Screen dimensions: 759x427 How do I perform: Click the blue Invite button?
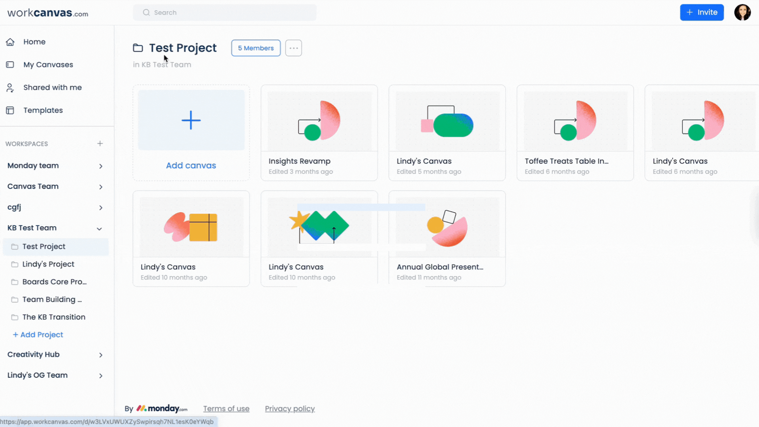pos(702,13)
